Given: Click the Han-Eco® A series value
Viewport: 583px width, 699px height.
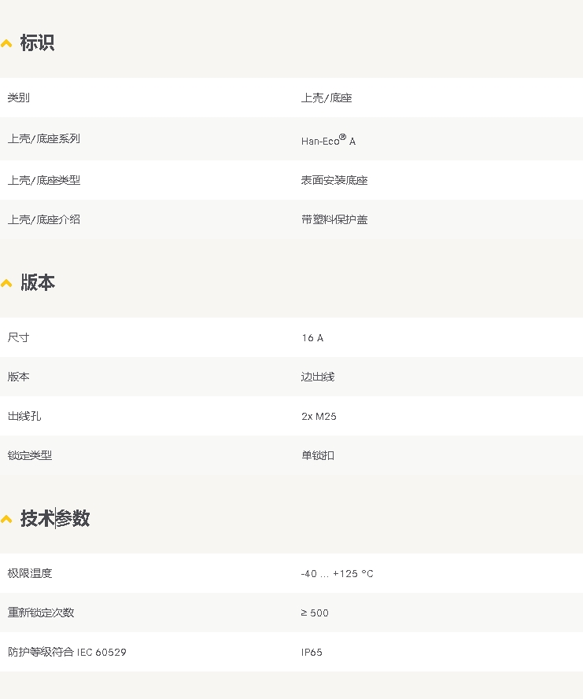Looking at the screenshot, I should tap(328, 140).
